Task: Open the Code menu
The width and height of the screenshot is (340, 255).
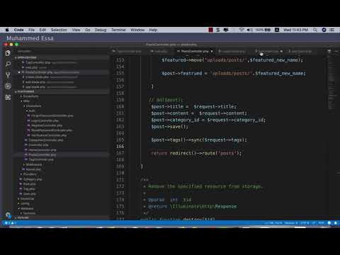Action: [18, 30]
